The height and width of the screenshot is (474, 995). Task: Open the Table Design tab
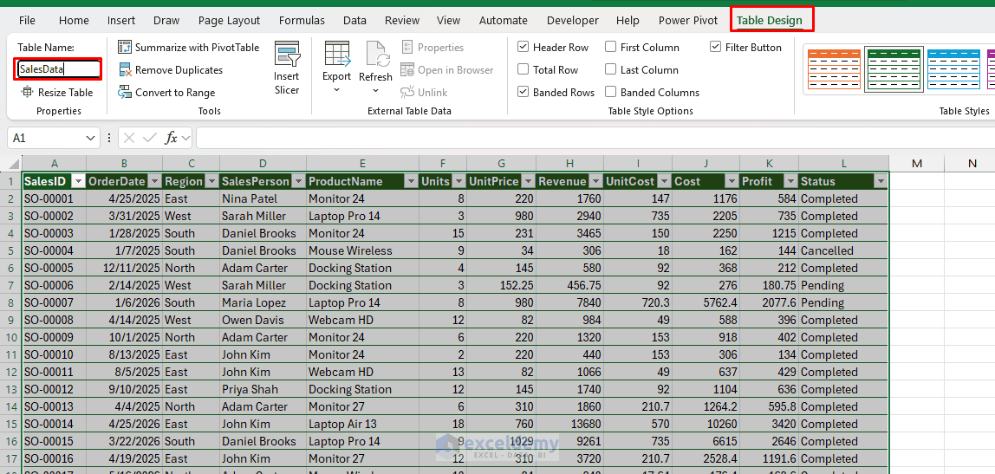[770, 20]
